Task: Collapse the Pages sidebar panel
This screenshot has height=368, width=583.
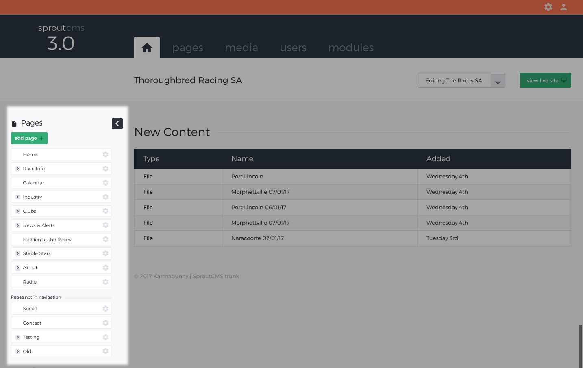Action: [117, 123]
